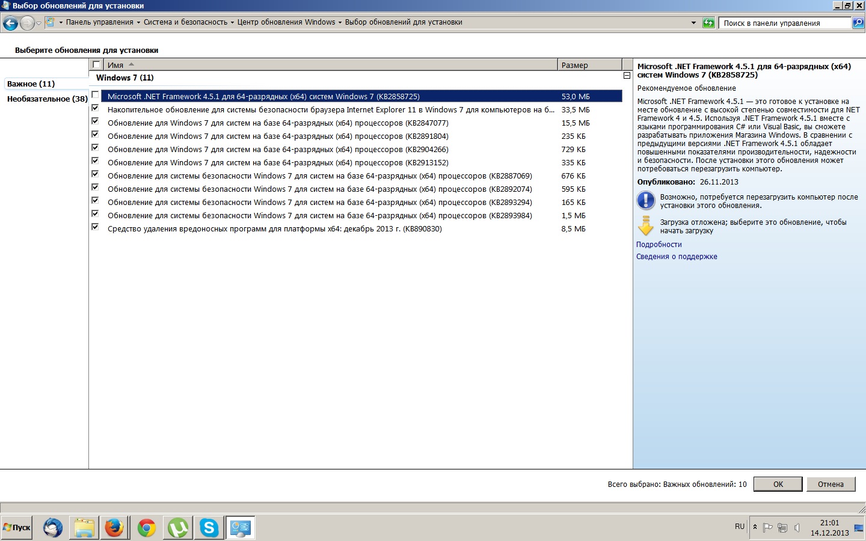Launch Firefox from the taskbar
Viewport: 866px width, 541px height.
click(114, 528)
